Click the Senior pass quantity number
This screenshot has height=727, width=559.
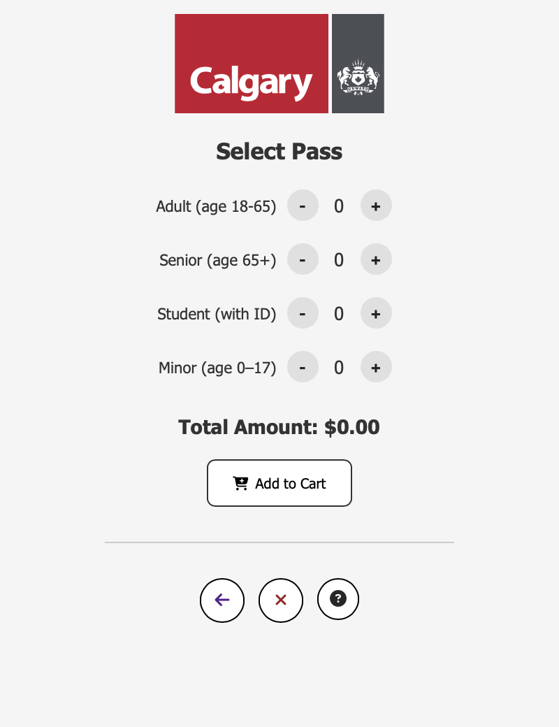click(339, 260)
